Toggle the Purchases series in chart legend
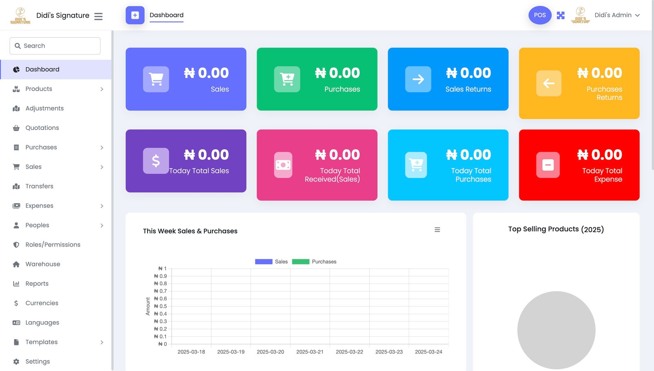This screenshot has width=654, height=371. click(x=314, y=262)
